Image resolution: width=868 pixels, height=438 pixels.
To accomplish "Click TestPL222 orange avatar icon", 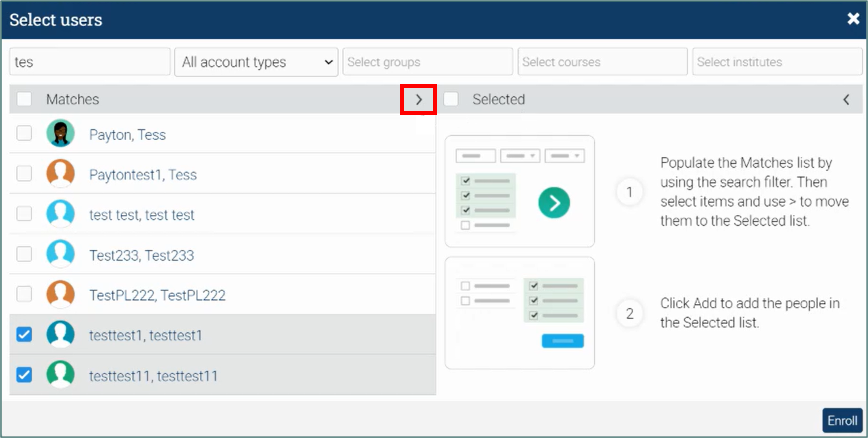I will click(60, 295).
